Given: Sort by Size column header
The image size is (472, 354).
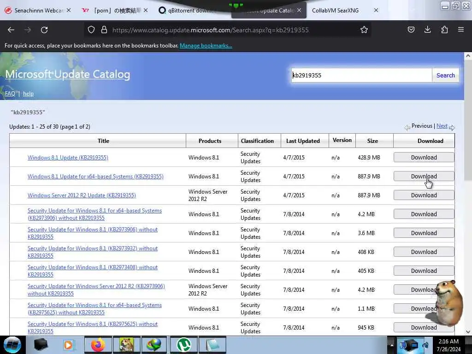Looking at the screenshot, I should (x=372, y=141).
